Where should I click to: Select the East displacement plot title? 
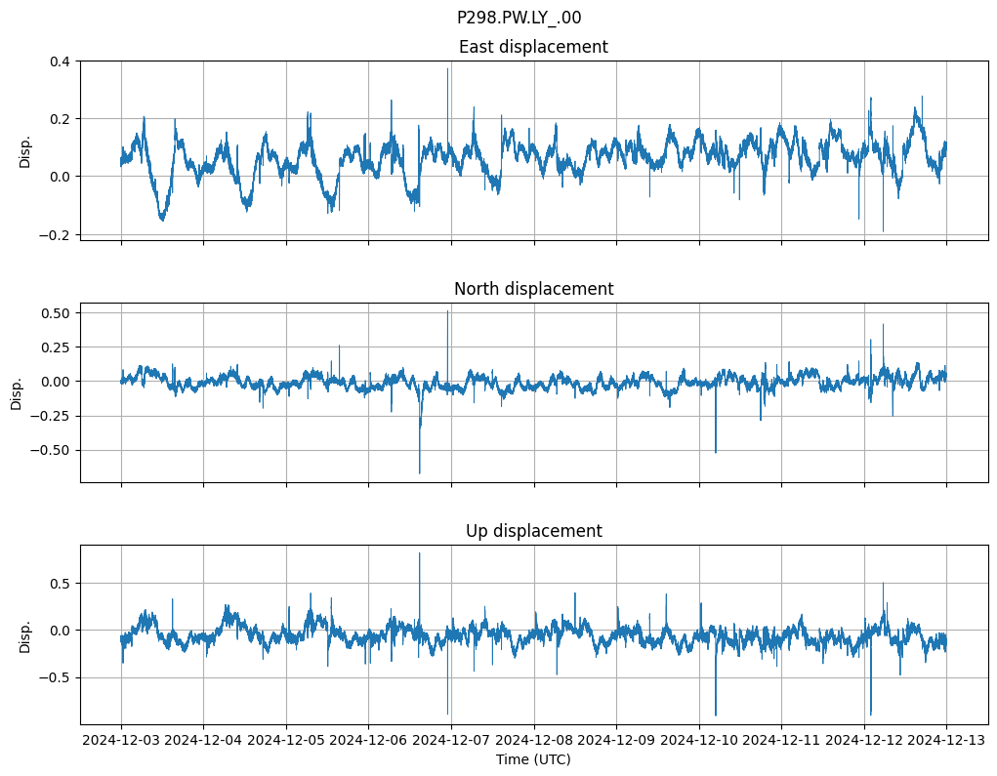[533, 47]
